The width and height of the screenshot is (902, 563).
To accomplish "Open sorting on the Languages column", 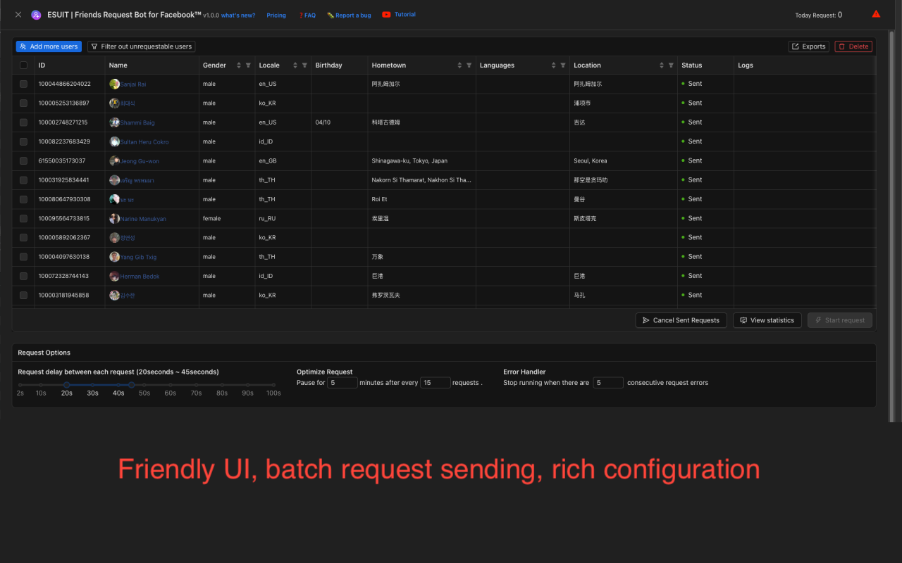I will (553, 65).
